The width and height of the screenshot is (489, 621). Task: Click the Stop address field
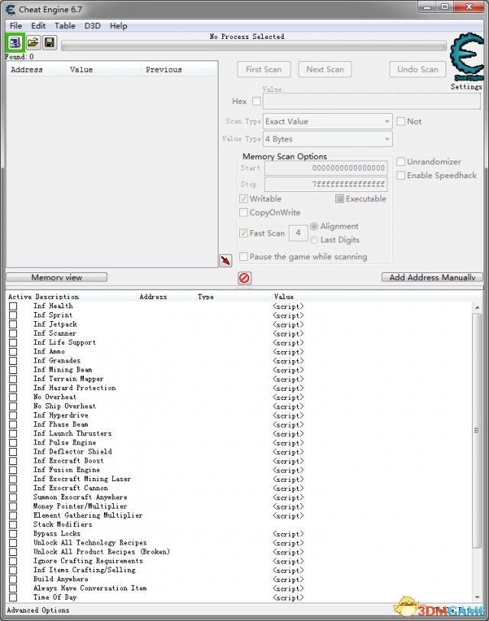[x=326, y=184]
